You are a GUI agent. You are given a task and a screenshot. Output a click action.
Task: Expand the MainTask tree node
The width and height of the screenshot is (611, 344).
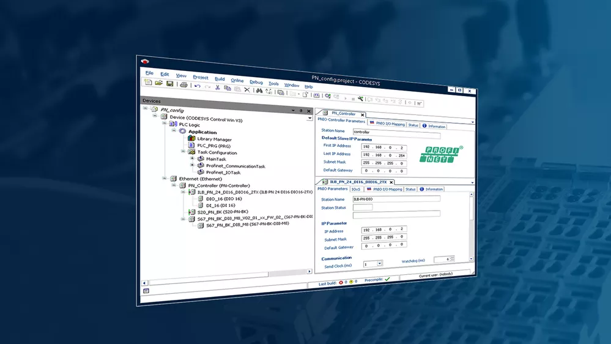pos(192,159)
